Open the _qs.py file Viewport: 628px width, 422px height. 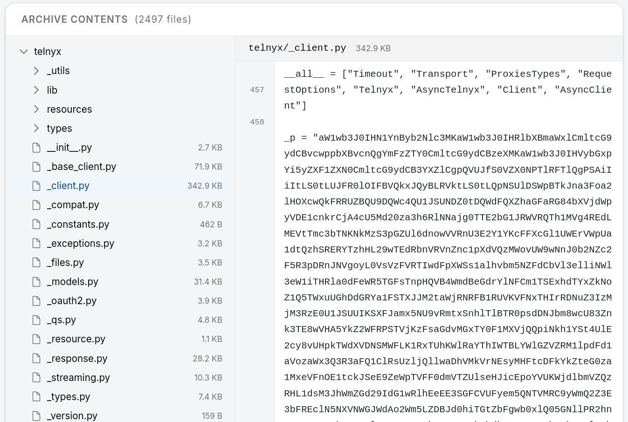tap(61, 320)
